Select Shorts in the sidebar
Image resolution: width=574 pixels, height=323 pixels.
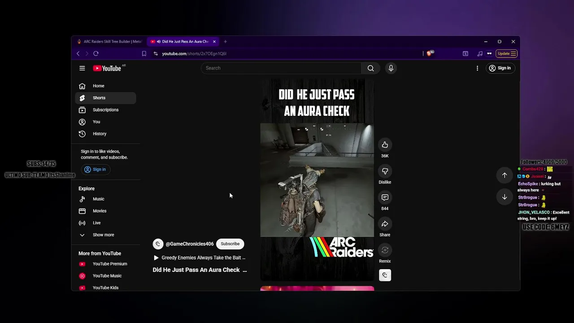[105, 98]
